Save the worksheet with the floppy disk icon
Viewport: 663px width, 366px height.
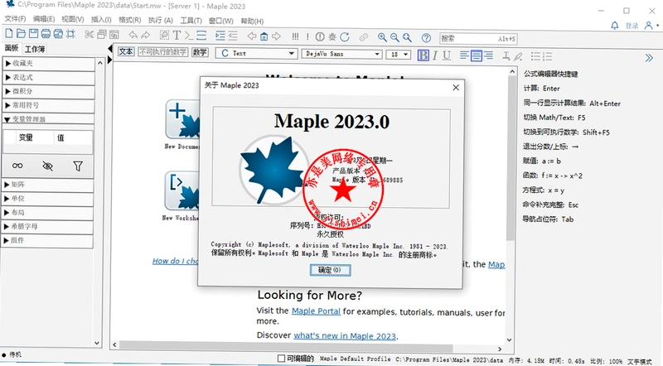coord(33,34)
